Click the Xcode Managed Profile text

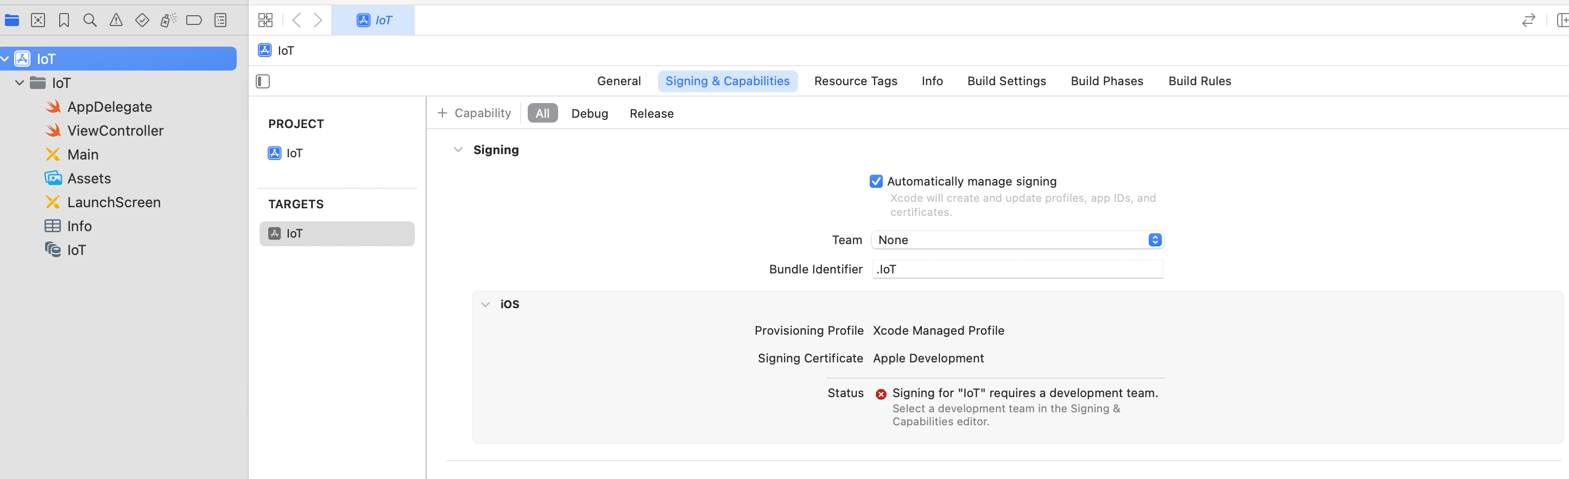pyautogui.click(x=938, y=330)
